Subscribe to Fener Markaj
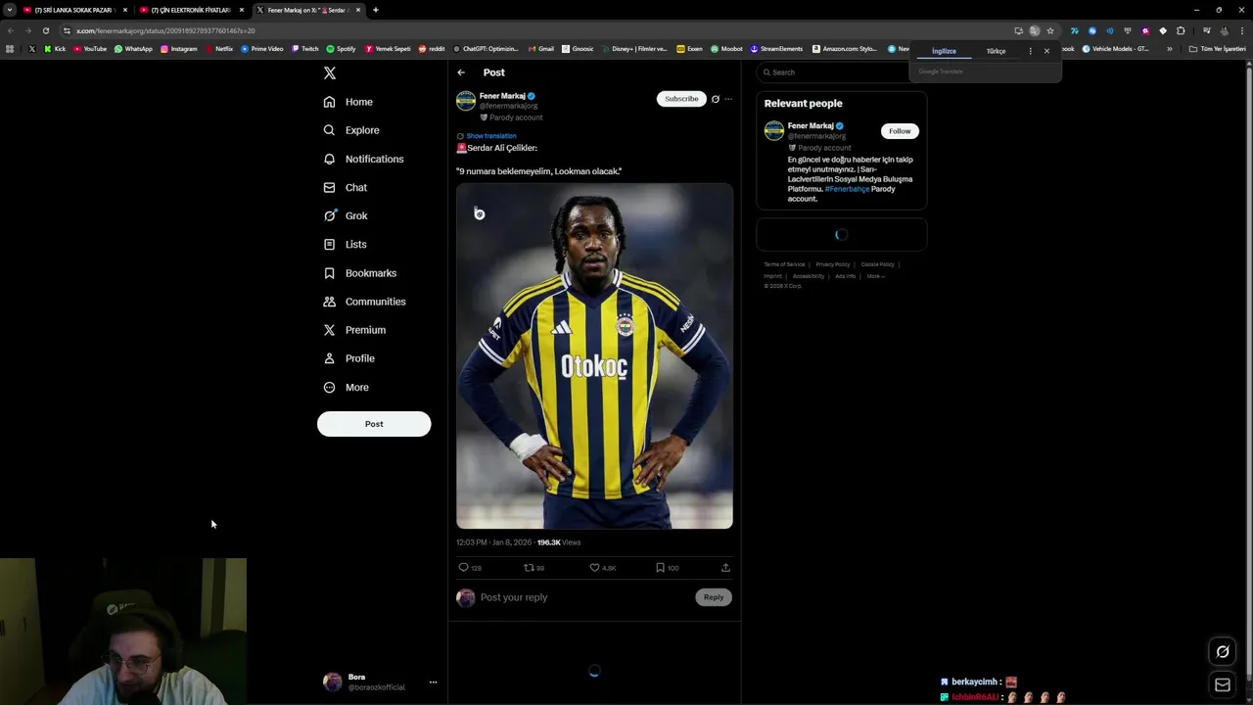Screen dimensions: 1253x705 click(x=681, y=99)
